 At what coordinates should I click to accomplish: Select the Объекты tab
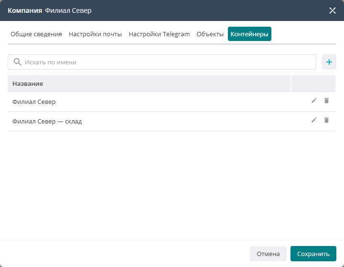click(210, 34)
